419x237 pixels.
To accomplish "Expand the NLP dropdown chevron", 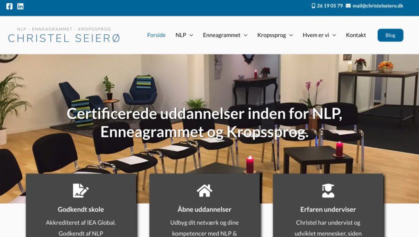I will point(191,35).
